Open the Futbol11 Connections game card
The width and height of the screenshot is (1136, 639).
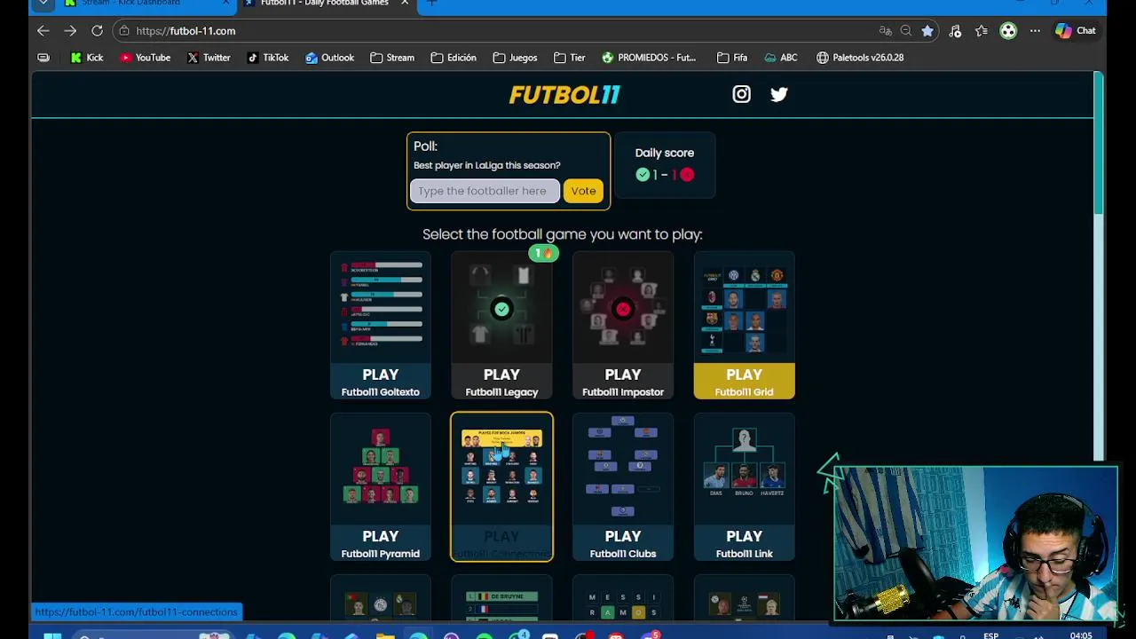[x=501, y=487]
